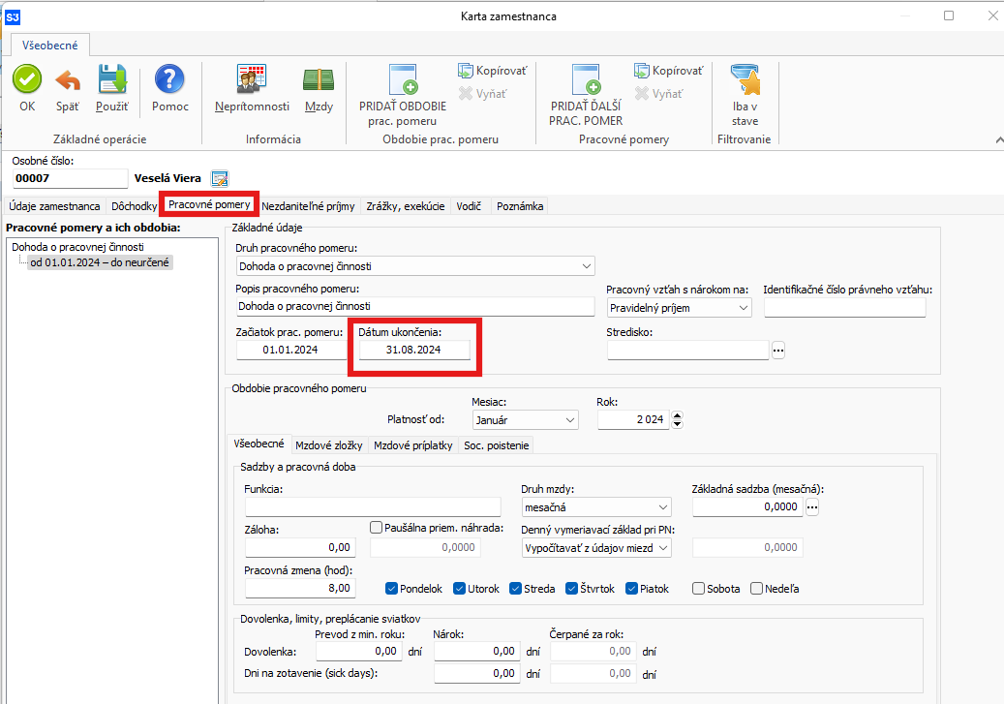The height and width of the screenshot is (704, 1004).
Task: Open Neprítomnosti absences icon
Action: pyautogui.click(x=252, y=79)
